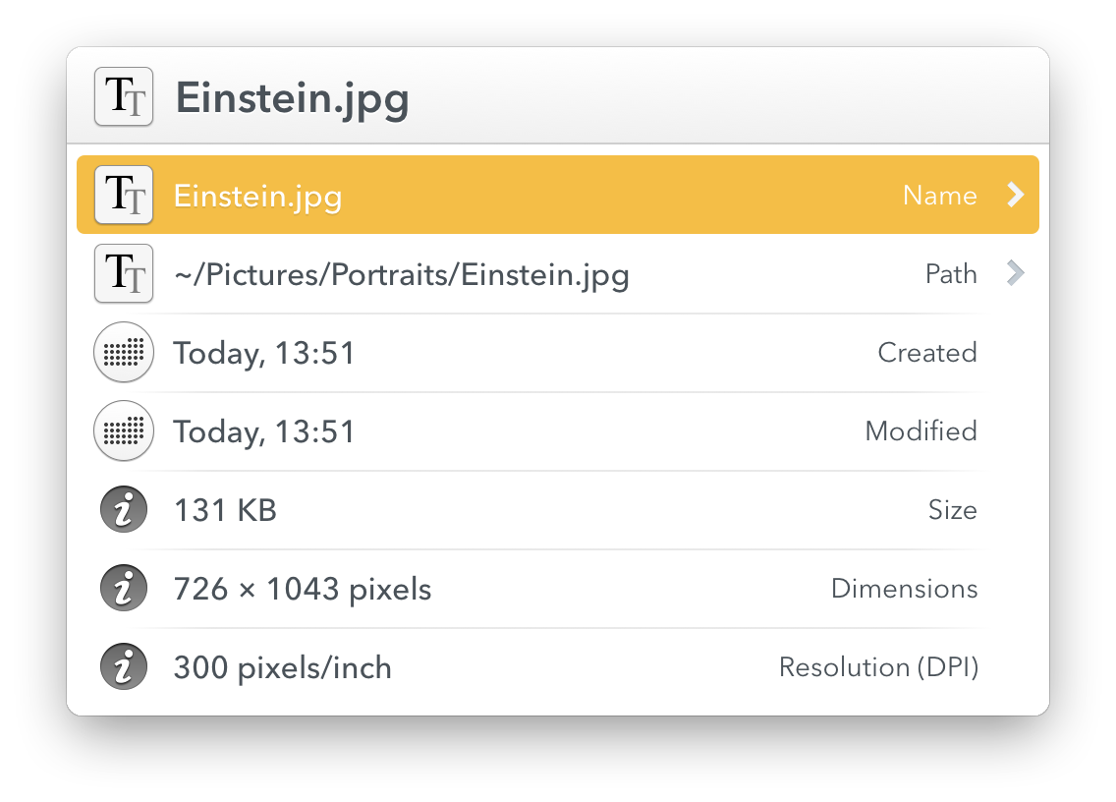The height and width of the screenshot is (802, 1116).
Task: Click the text icon in the highlighted Name row
Action: coord(124,195)
